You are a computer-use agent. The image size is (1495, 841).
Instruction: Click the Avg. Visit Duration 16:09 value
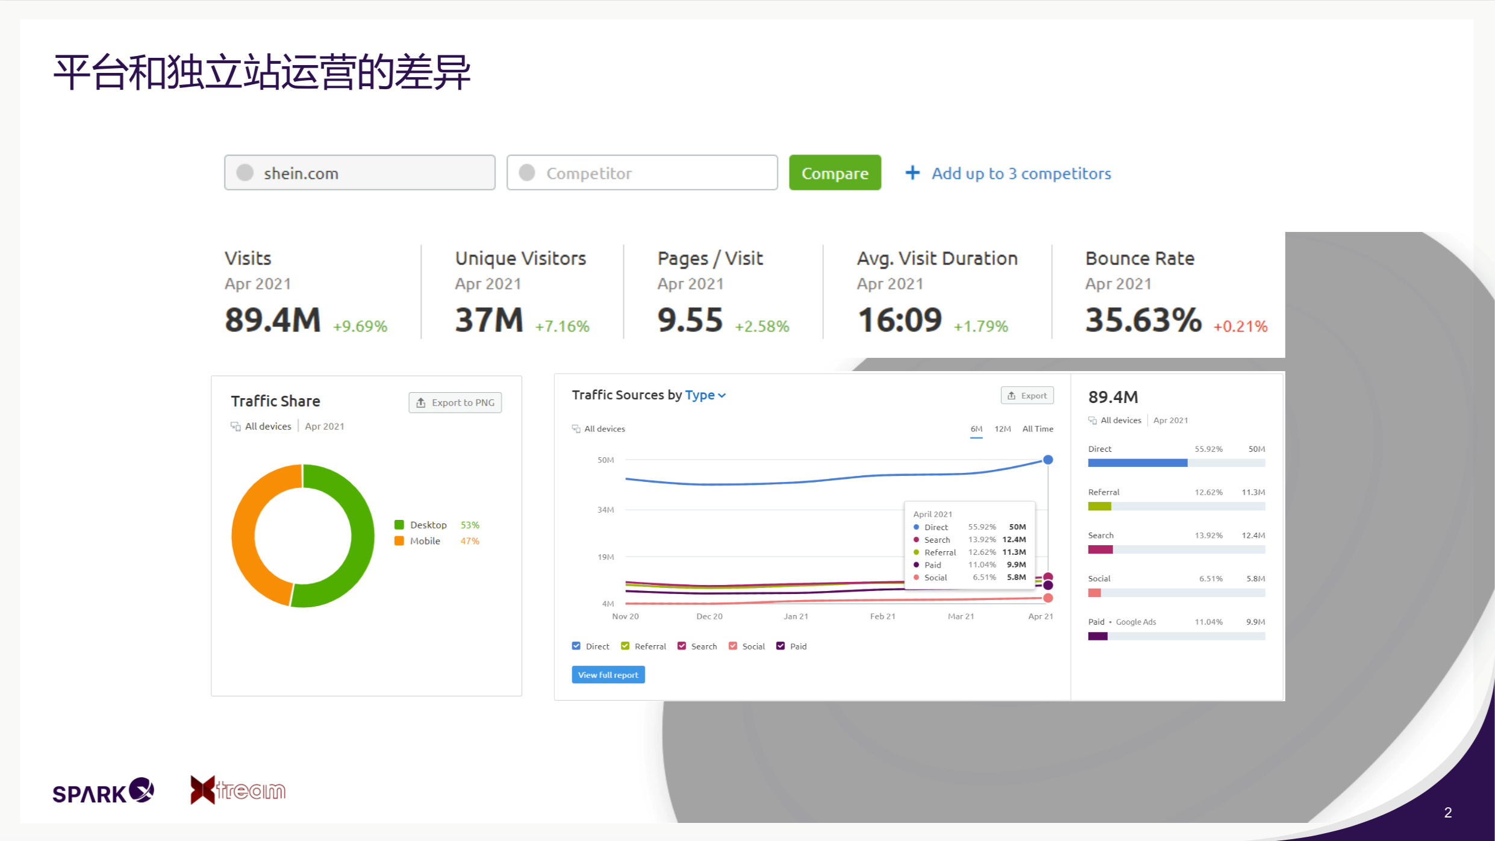click(x=900, y=319)
